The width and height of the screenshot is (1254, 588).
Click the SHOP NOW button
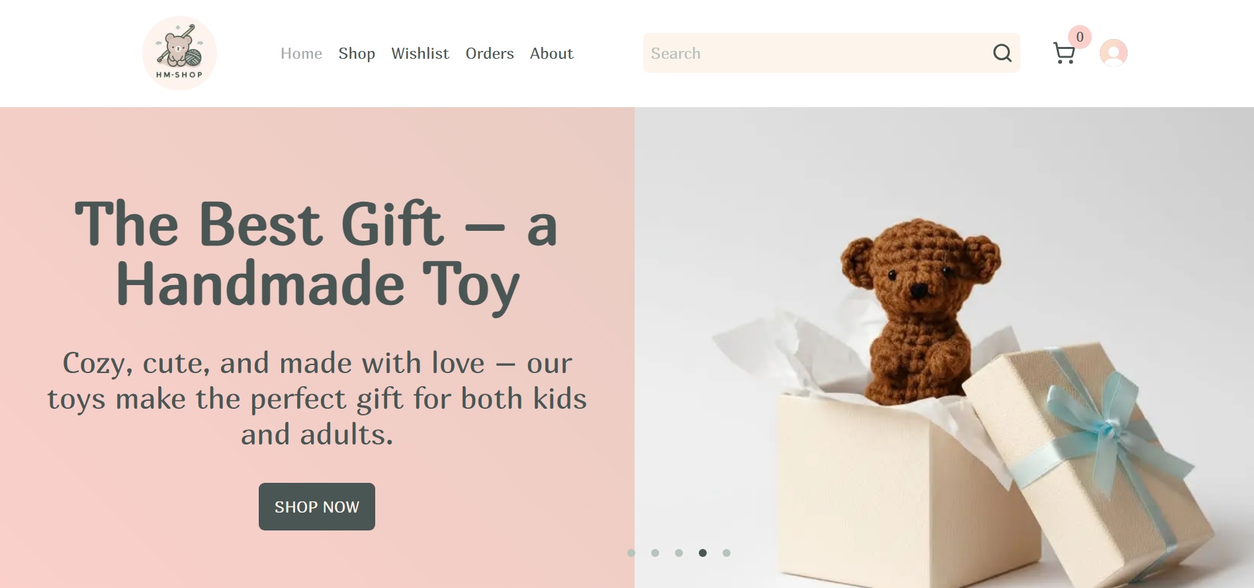(317, 507)
